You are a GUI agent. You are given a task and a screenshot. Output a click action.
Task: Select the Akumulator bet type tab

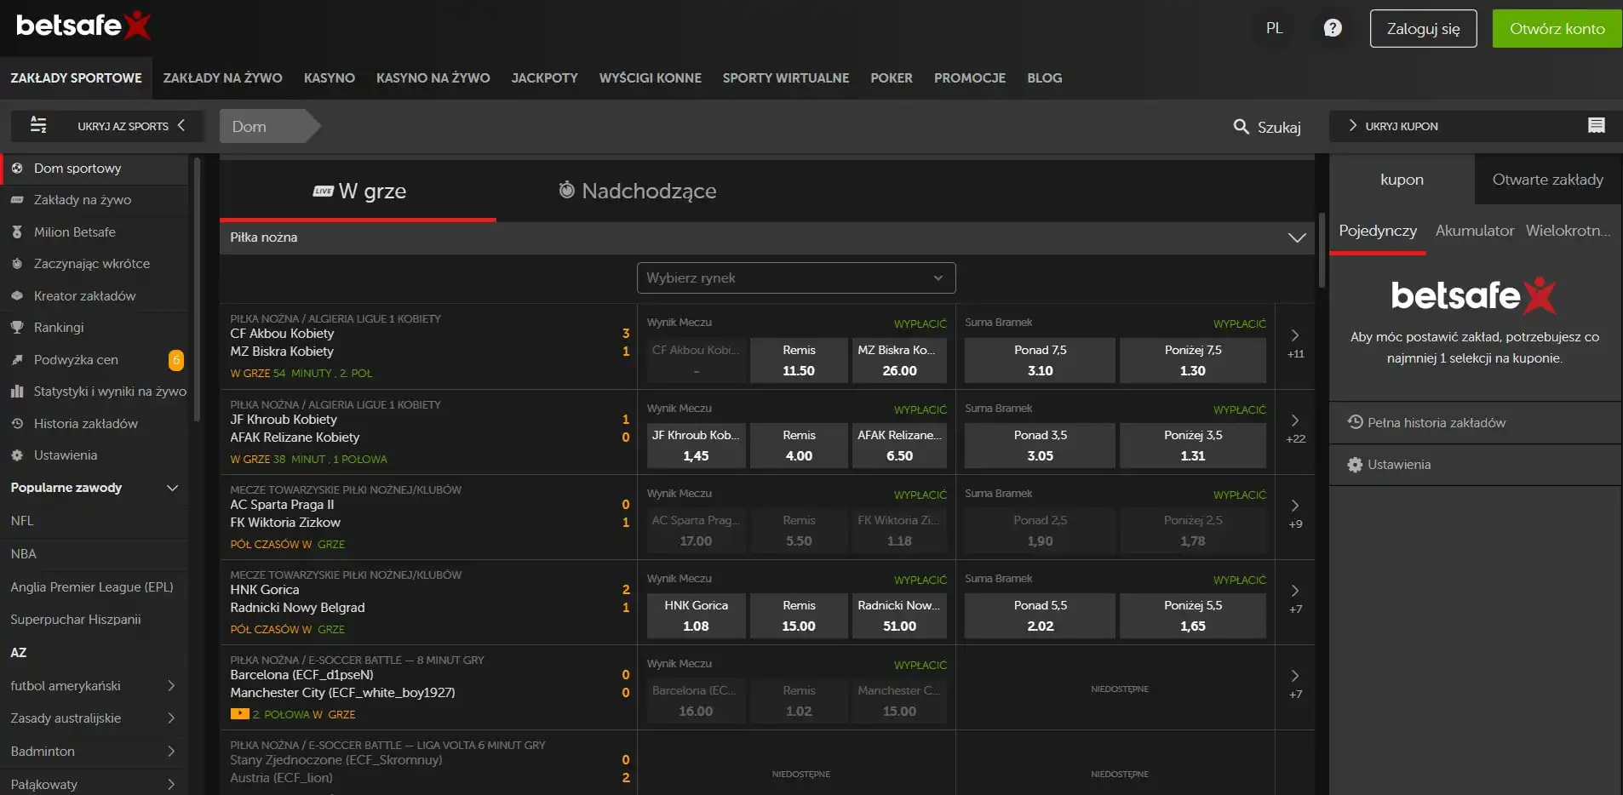coord(1474,231)
